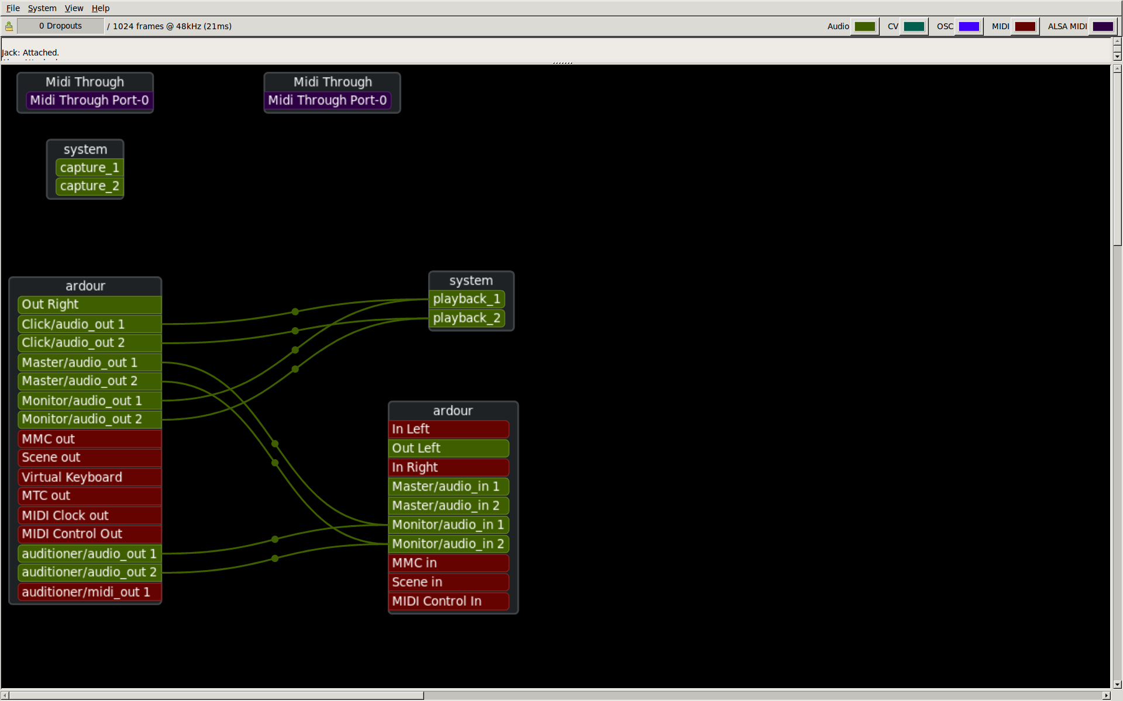1123x701 pixels.
Task: Select the MMC out port
Action: pos(89,439)
